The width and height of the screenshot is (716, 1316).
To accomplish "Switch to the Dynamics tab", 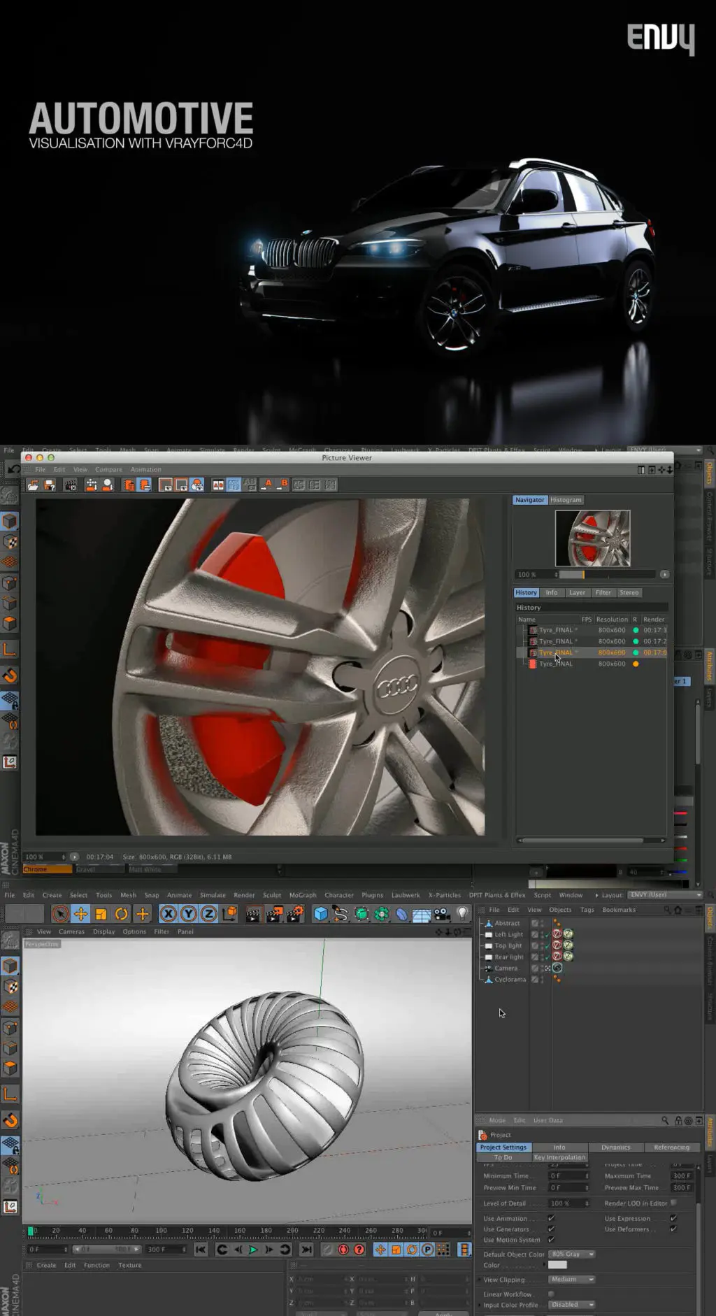I will tap(615, 1147).
